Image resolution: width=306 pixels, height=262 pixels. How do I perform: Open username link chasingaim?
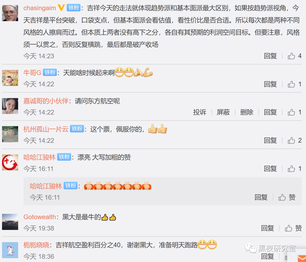40,8
